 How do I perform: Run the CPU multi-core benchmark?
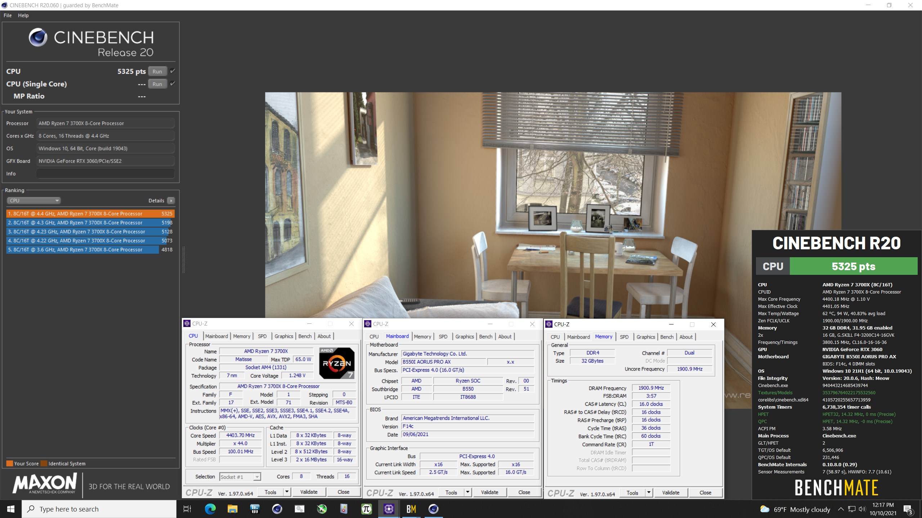click(157, 71)
